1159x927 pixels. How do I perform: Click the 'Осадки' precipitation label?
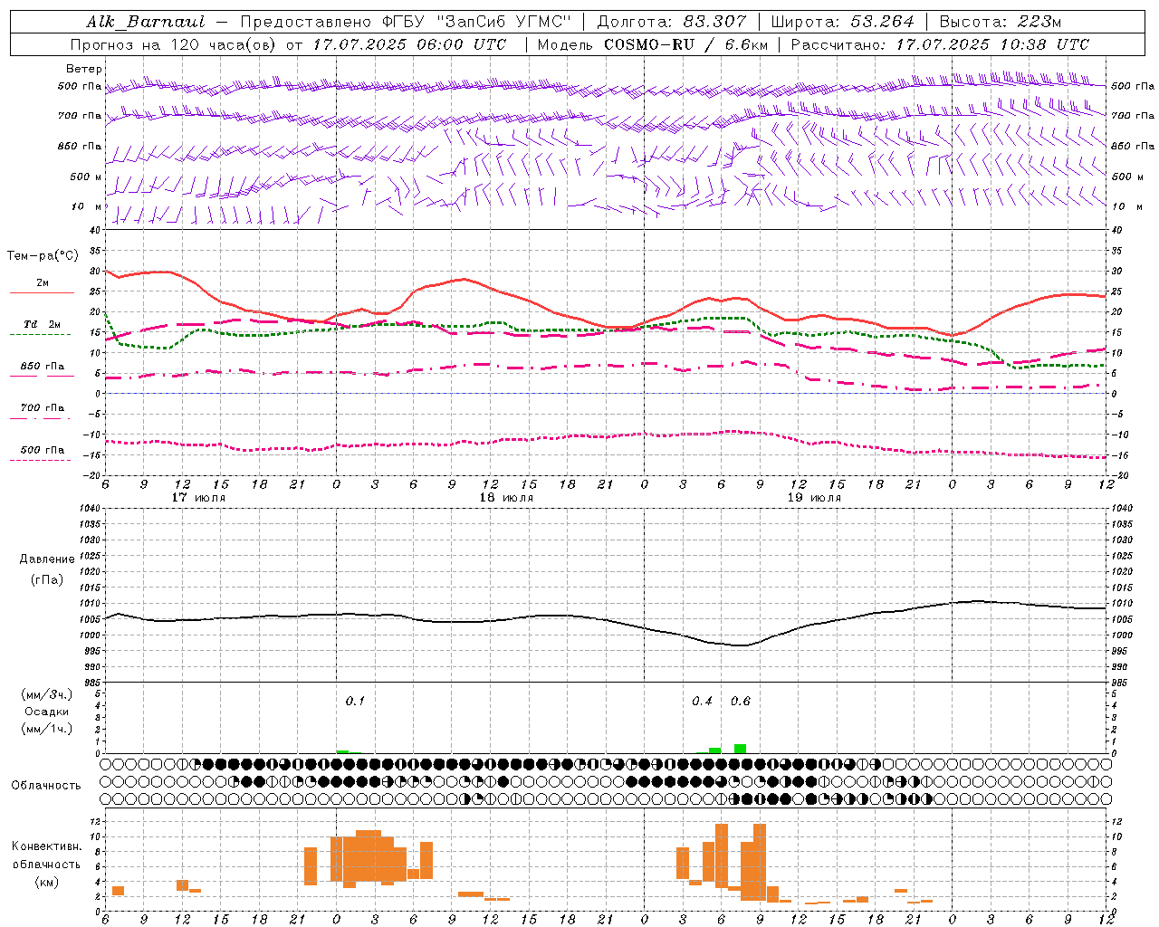(47, 712)
